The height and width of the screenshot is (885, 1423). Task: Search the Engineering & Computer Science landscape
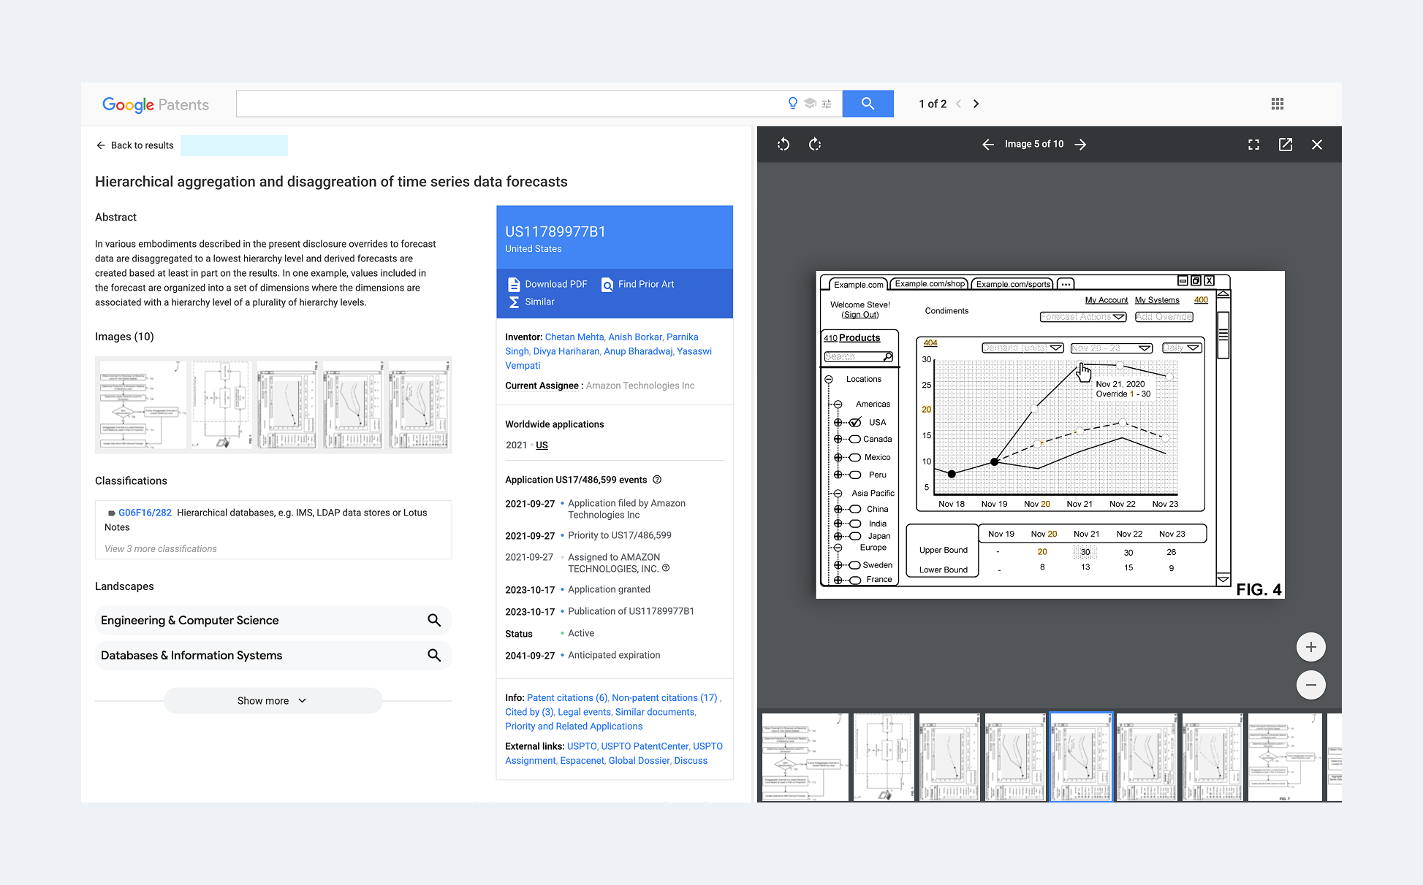434,620
